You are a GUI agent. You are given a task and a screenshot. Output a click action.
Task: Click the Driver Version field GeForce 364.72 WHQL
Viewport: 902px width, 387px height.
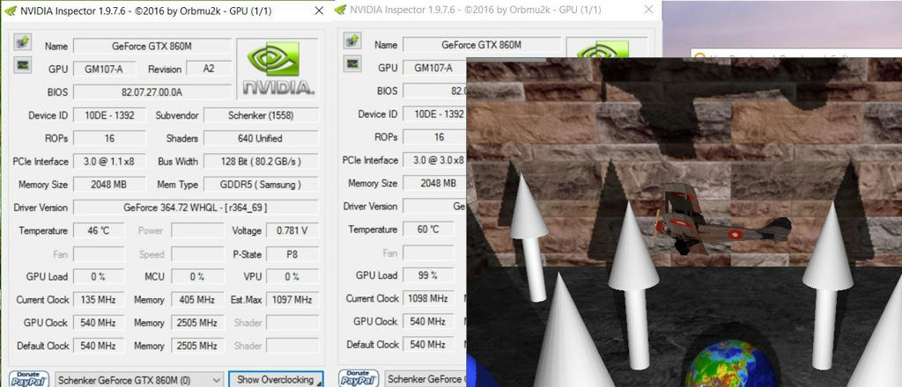click(196, 208)
